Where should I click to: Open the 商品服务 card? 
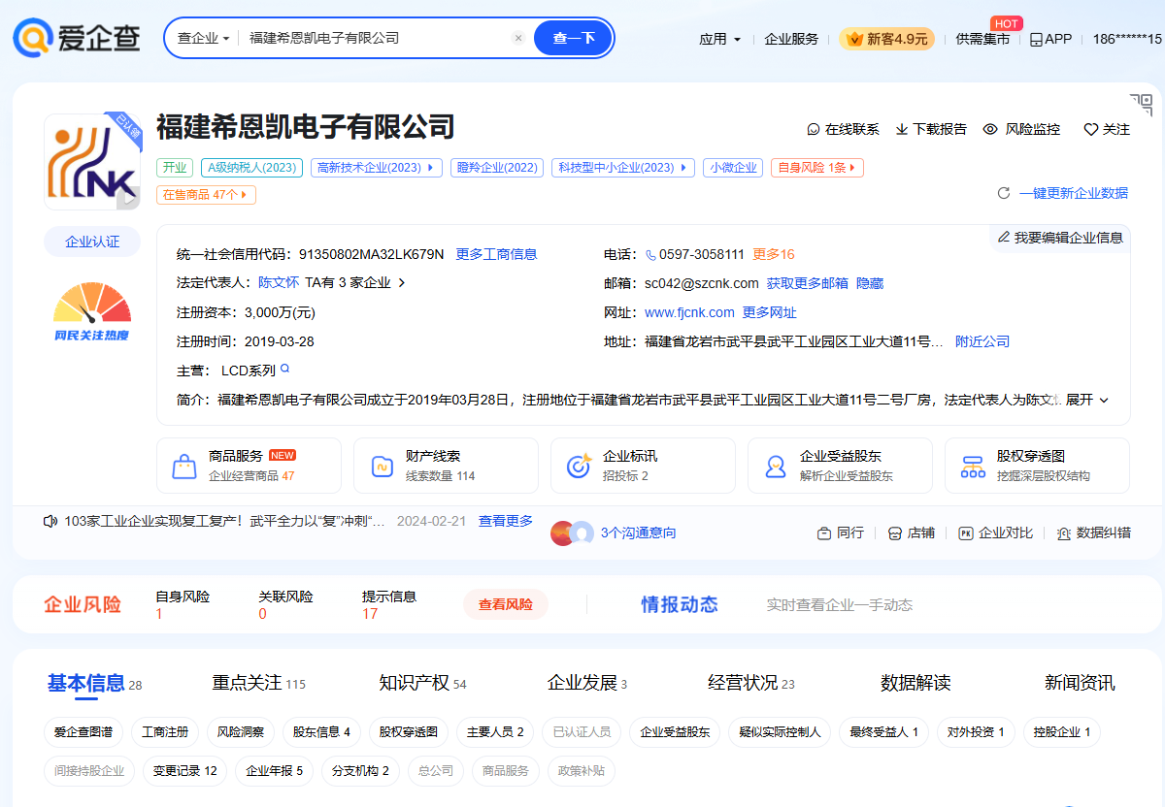(249, 466)
